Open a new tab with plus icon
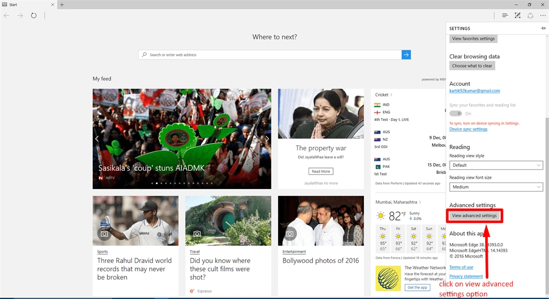Image resolution: width=549 pixels, height=299 pixels. click(x=62, y=4)
